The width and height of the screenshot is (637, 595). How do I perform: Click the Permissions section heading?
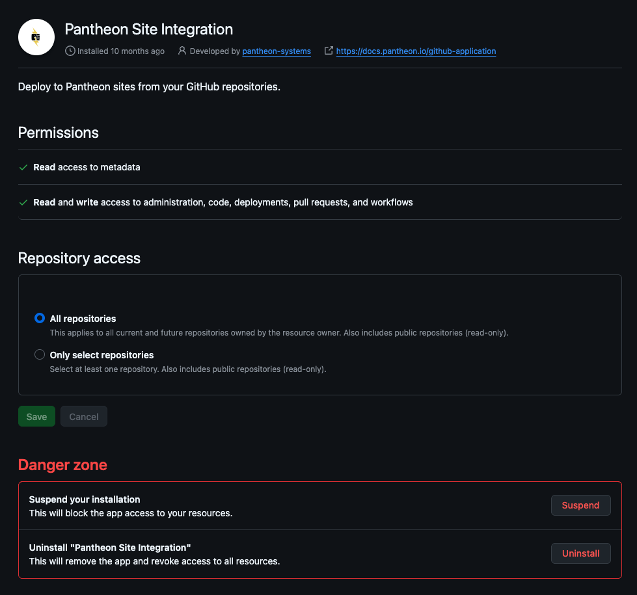pos(58,133)
